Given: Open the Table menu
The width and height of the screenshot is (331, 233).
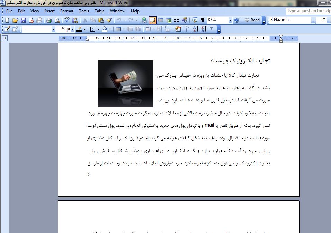Looking at the screenshot, I should 99,11.
